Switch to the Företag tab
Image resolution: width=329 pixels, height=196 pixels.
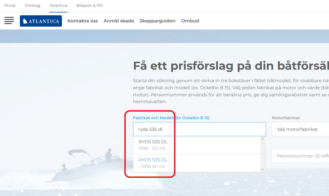32,5
